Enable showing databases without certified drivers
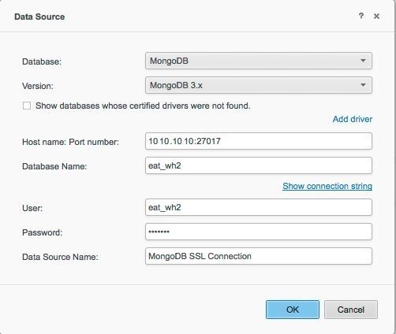Viewport: 396px width, 334px height. [x=27, y=106]
